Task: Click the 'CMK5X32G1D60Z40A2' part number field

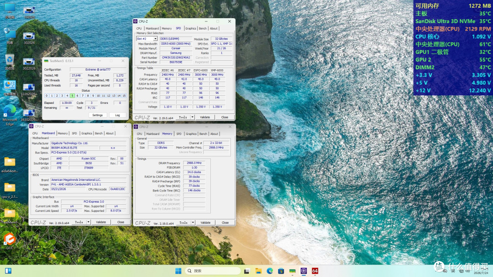Action: pos(176,57)
